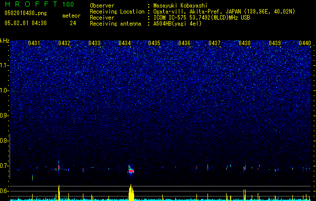Viewport: 316px width, 201px height.
Task: Click the date stamp 05.02.01 04:30
Action: tap(26, 23)
